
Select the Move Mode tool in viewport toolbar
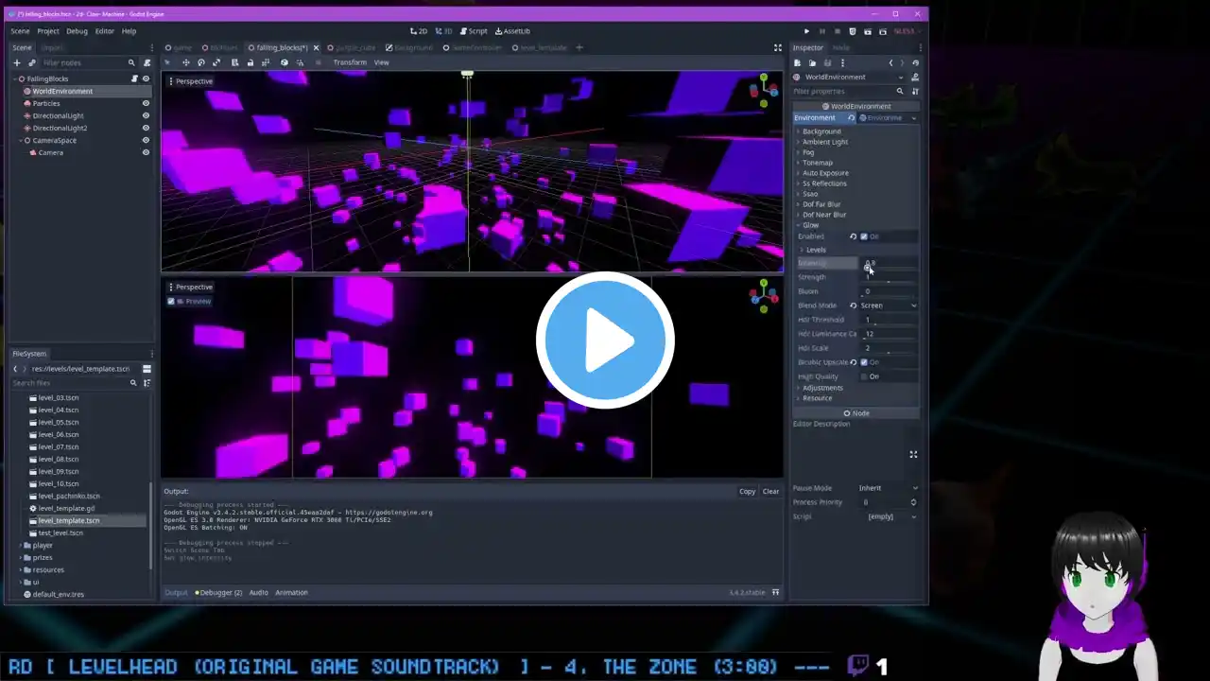click(x=185, y=62)
